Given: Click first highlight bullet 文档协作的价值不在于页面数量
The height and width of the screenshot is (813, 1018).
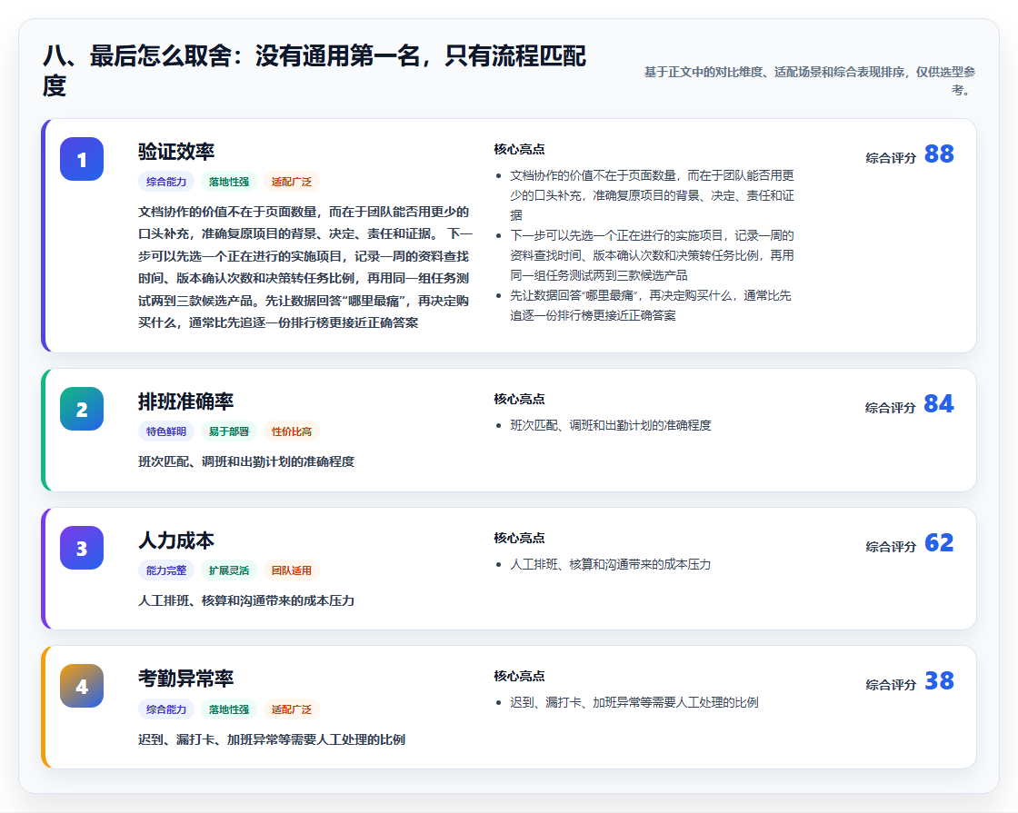Looking at the screenshot, I should (x=652, y=194).
